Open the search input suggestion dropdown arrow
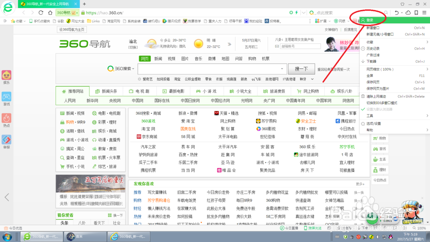Viewport: 430px width, 242px height. (x=282, y=69)
